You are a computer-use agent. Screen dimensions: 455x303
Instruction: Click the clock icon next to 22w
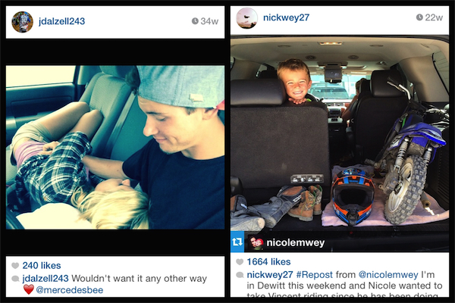419,17
